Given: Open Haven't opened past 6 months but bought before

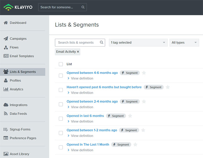Looking at the screenshot, I should click(x=104, y=87).
